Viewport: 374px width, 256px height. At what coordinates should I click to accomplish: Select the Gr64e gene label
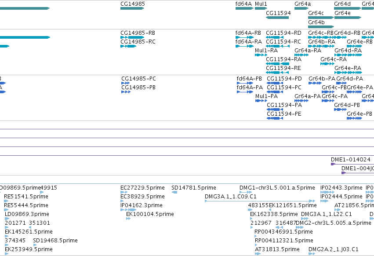point(342,13)
